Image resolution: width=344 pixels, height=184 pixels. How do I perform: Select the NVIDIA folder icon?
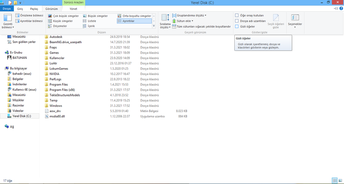pyautogui.click(x=46, y=74)
